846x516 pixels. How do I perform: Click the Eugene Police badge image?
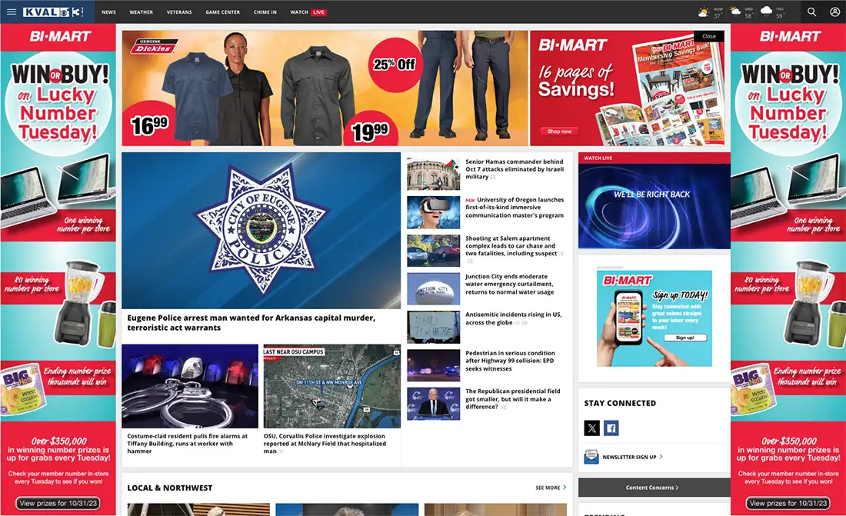pyautogui.click(x=261, y=231)
